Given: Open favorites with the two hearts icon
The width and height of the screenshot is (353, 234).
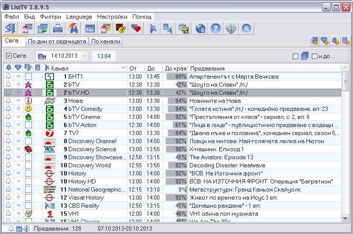Looking at the screenshot, I should point(136,28).
